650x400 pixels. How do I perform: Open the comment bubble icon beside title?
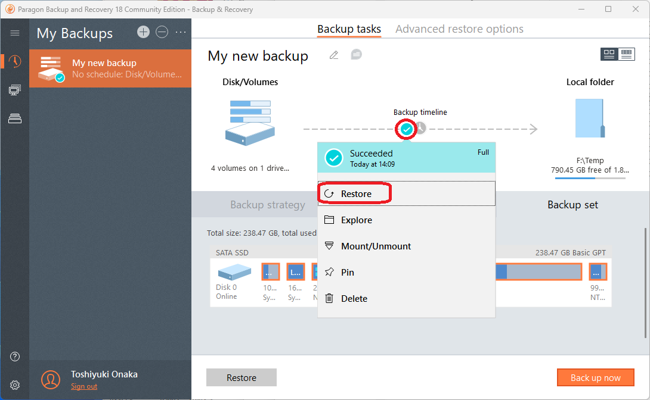tap(356, 54)
